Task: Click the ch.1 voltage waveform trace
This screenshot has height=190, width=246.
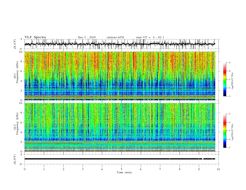Action: [120, 44]
